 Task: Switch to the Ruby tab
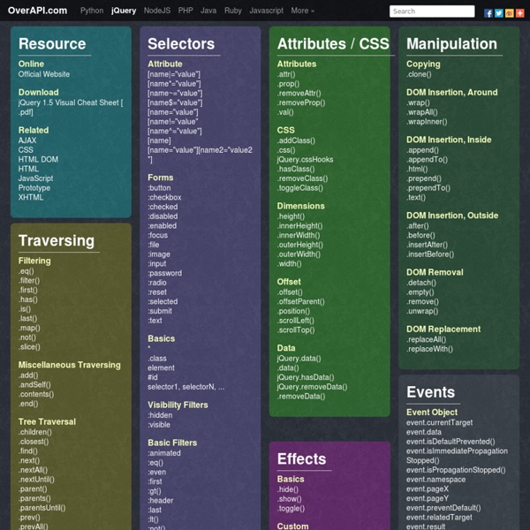233,11
